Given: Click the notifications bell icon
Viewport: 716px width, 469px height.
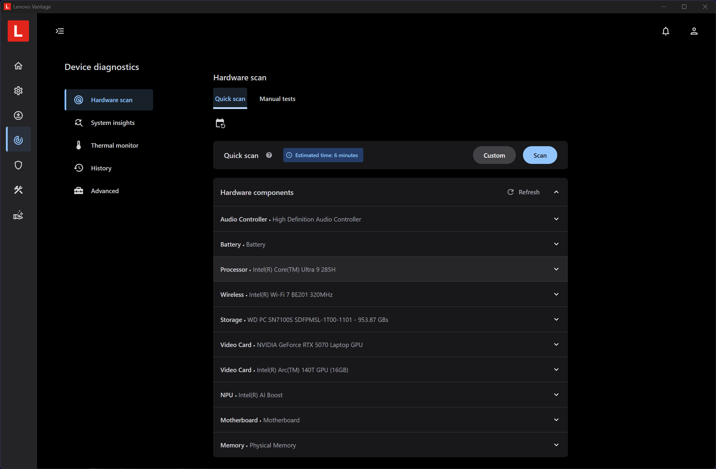Looking at the screenshot, I should tap(665, 31).
